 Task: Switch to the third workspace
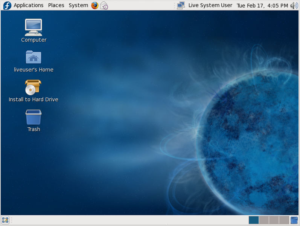click(274, 220)
